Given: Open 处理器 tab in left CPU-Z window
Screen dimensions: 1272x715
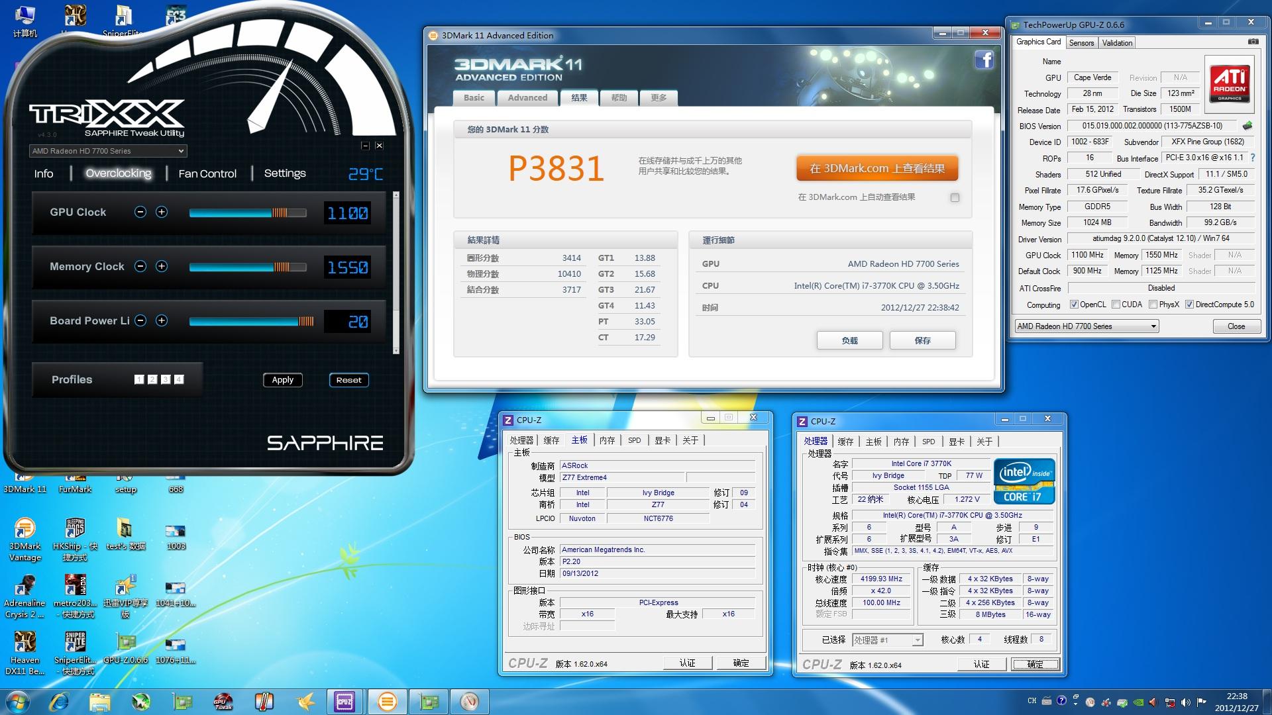Looking at the screenshot, I should pos(521,440).
